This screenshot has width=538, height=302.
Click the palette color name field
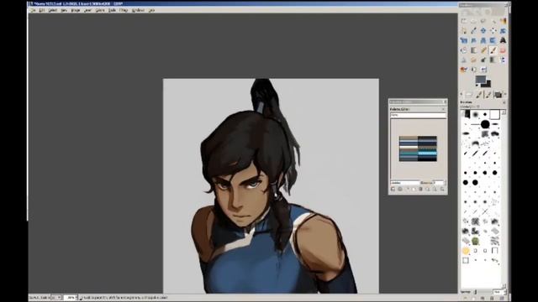coord(405,183)
